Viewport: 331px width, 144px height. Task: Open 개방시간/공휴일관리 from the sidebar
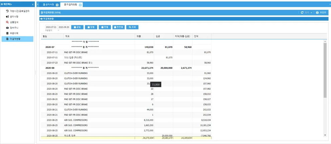click(19, 11)
